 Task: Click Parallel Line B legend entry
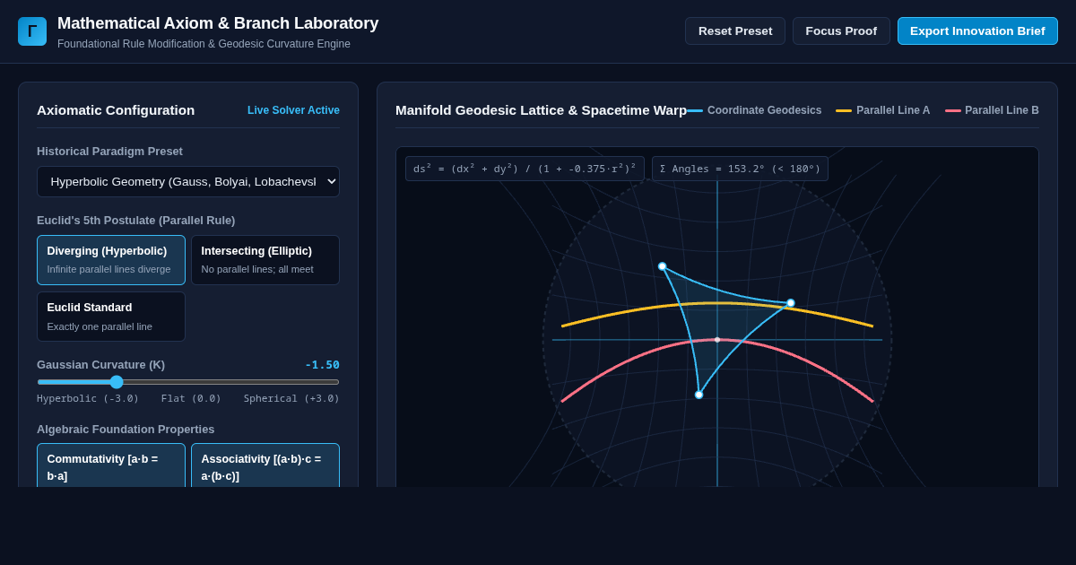point(993,110)
